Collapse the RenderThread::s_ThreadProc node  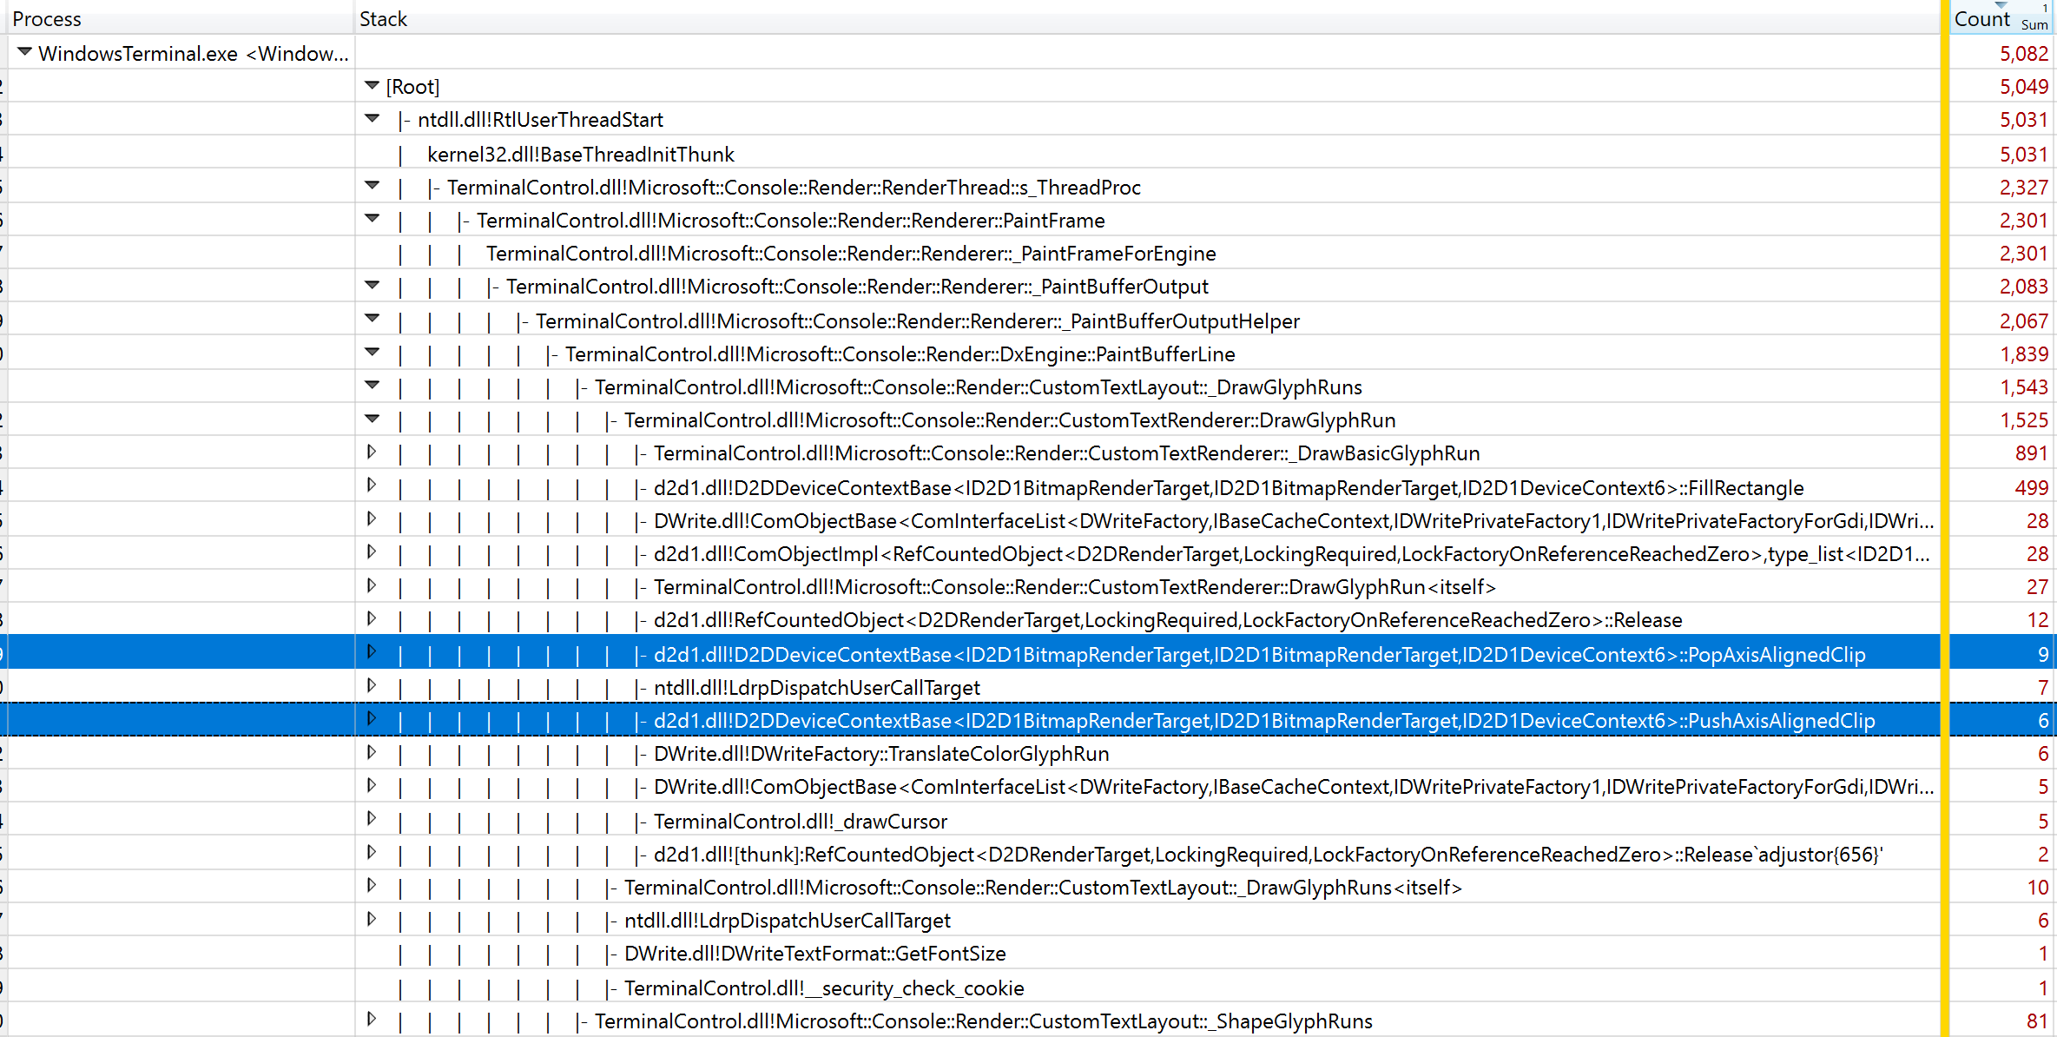pyautogui.click(x=372, y=185)
